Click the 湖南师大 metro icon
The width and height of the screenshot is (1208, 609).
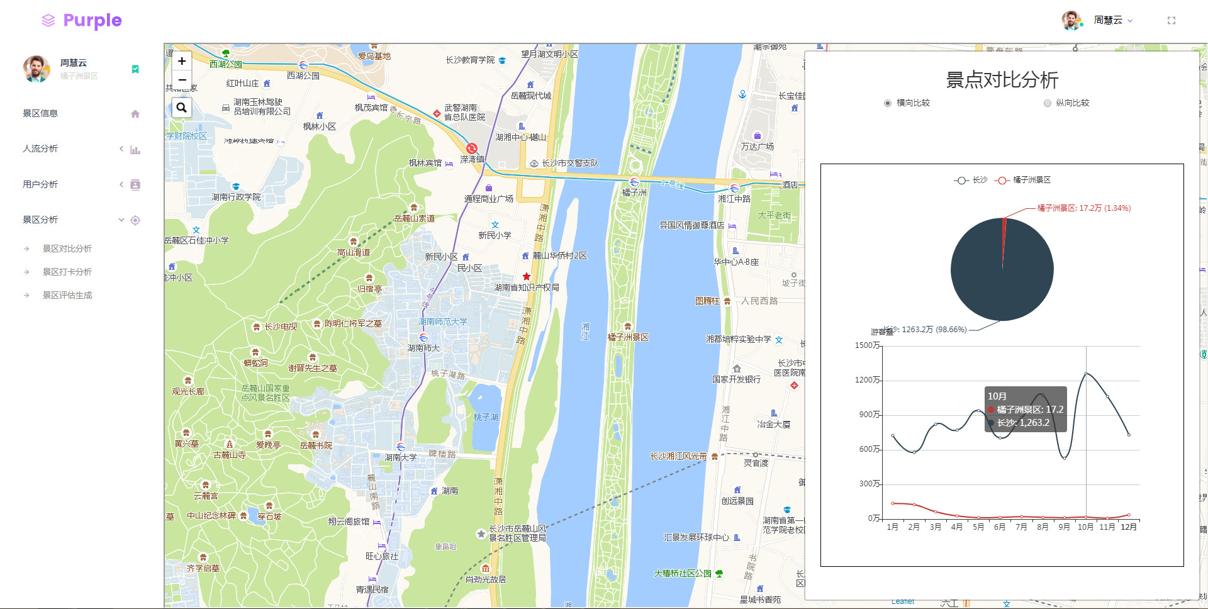[423, 337]
